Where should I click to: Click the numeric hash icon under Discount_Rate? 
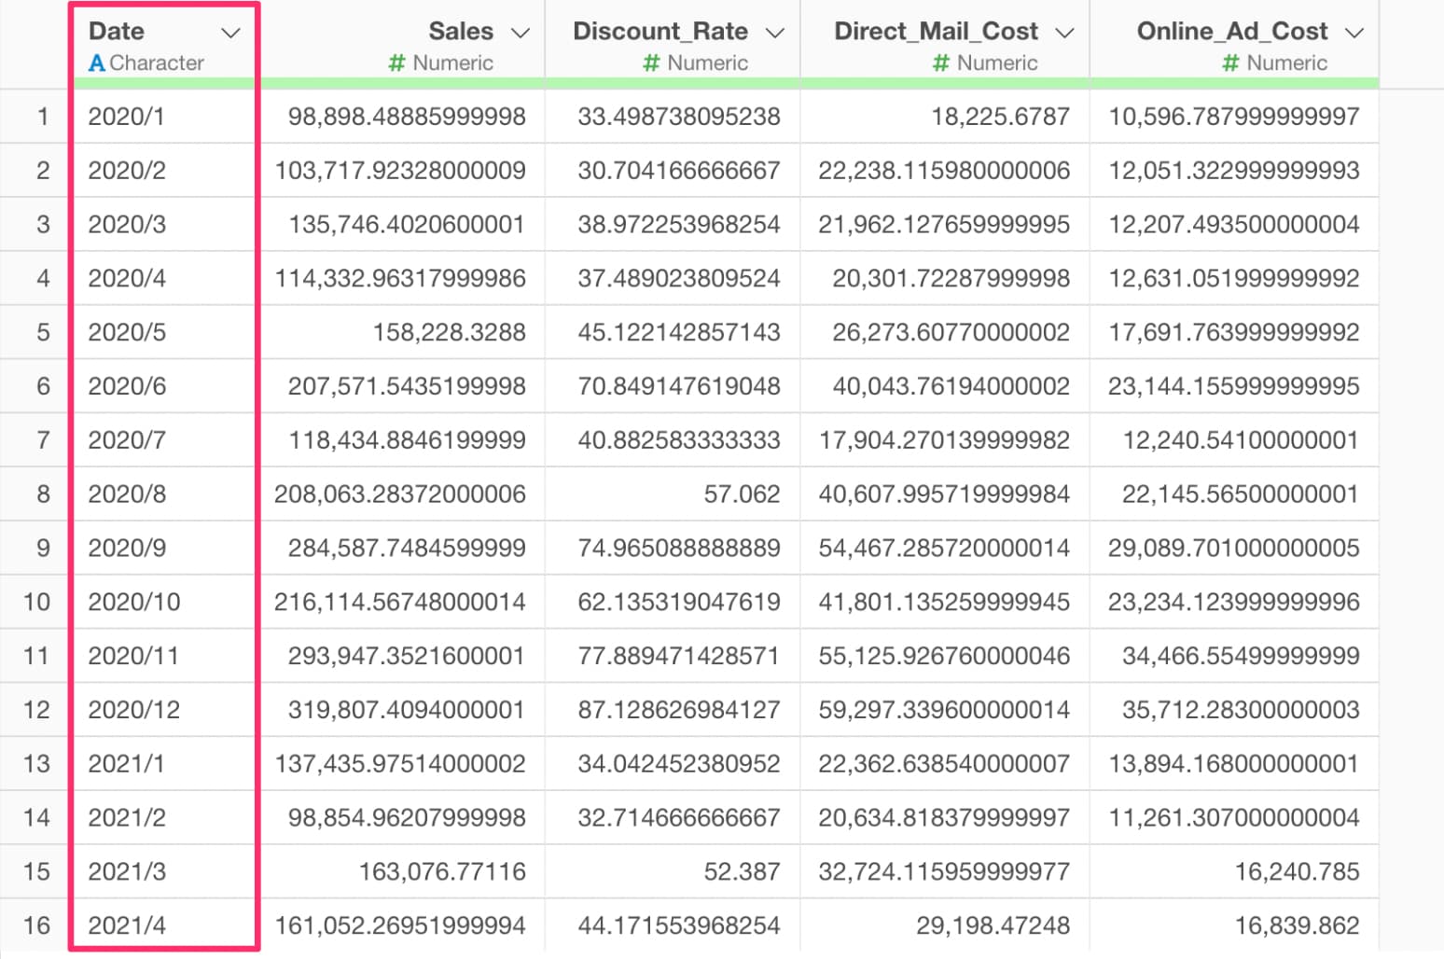[x=651, y=63]
